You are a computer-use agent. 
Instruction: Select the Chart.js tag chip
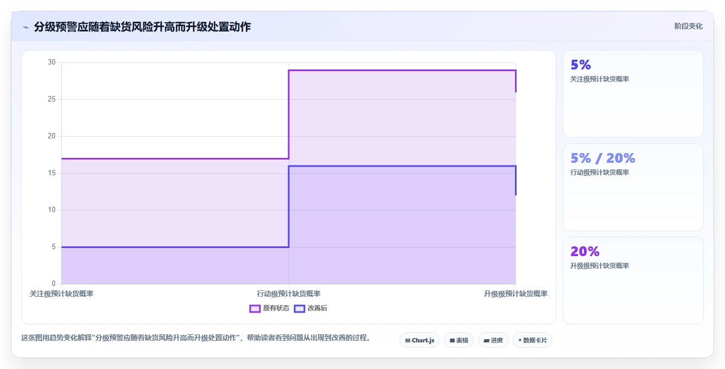(419, 340)
